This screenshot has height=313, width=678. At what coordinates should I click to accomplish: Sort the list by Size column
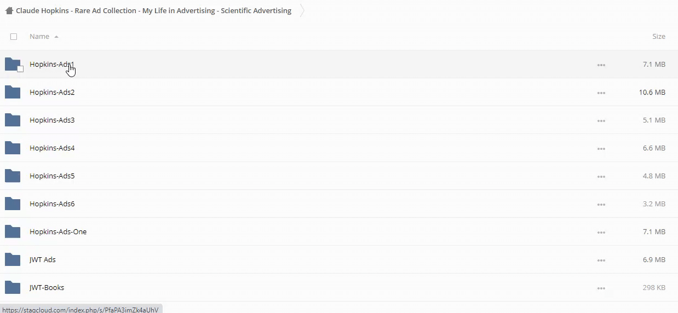(658, 37)
